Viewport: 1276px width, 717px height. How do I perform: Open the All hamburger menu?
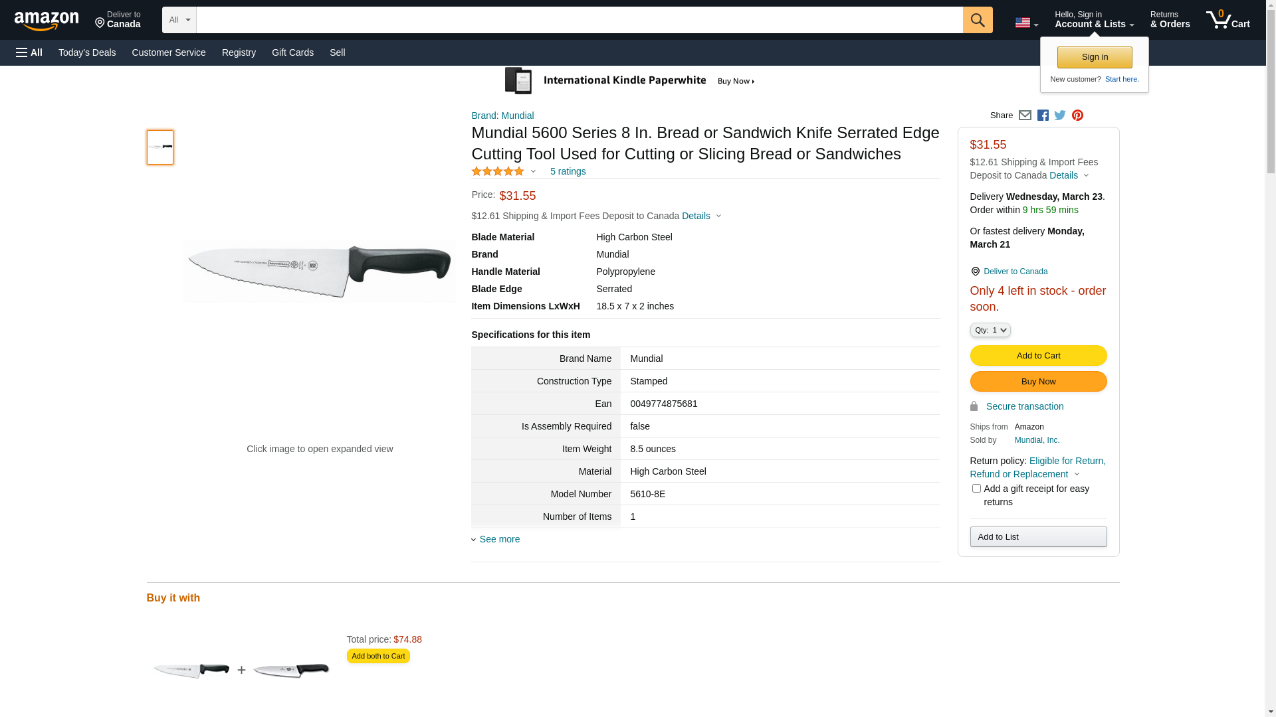29,52
